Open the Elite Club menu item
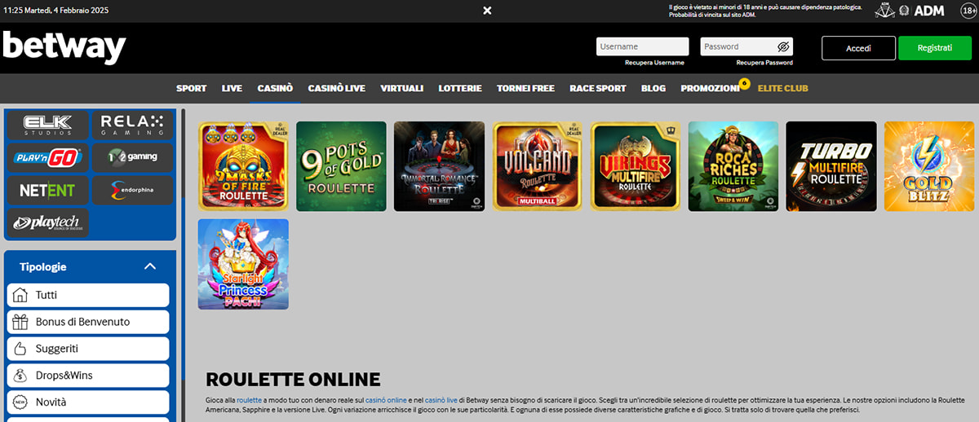 [783, 88]
